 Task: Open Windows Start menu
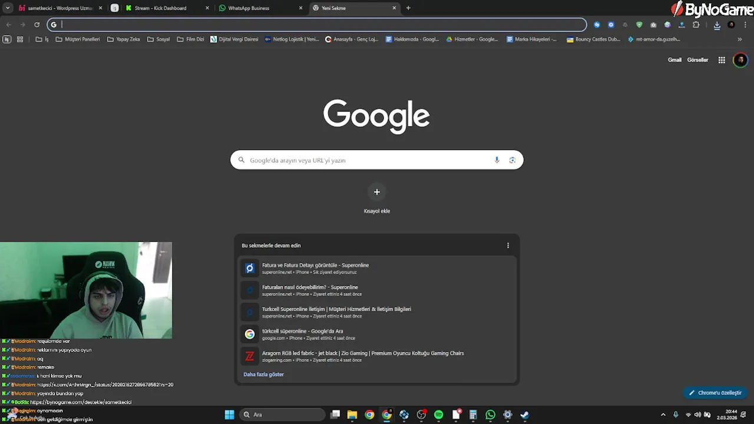[x=229, y=415]
